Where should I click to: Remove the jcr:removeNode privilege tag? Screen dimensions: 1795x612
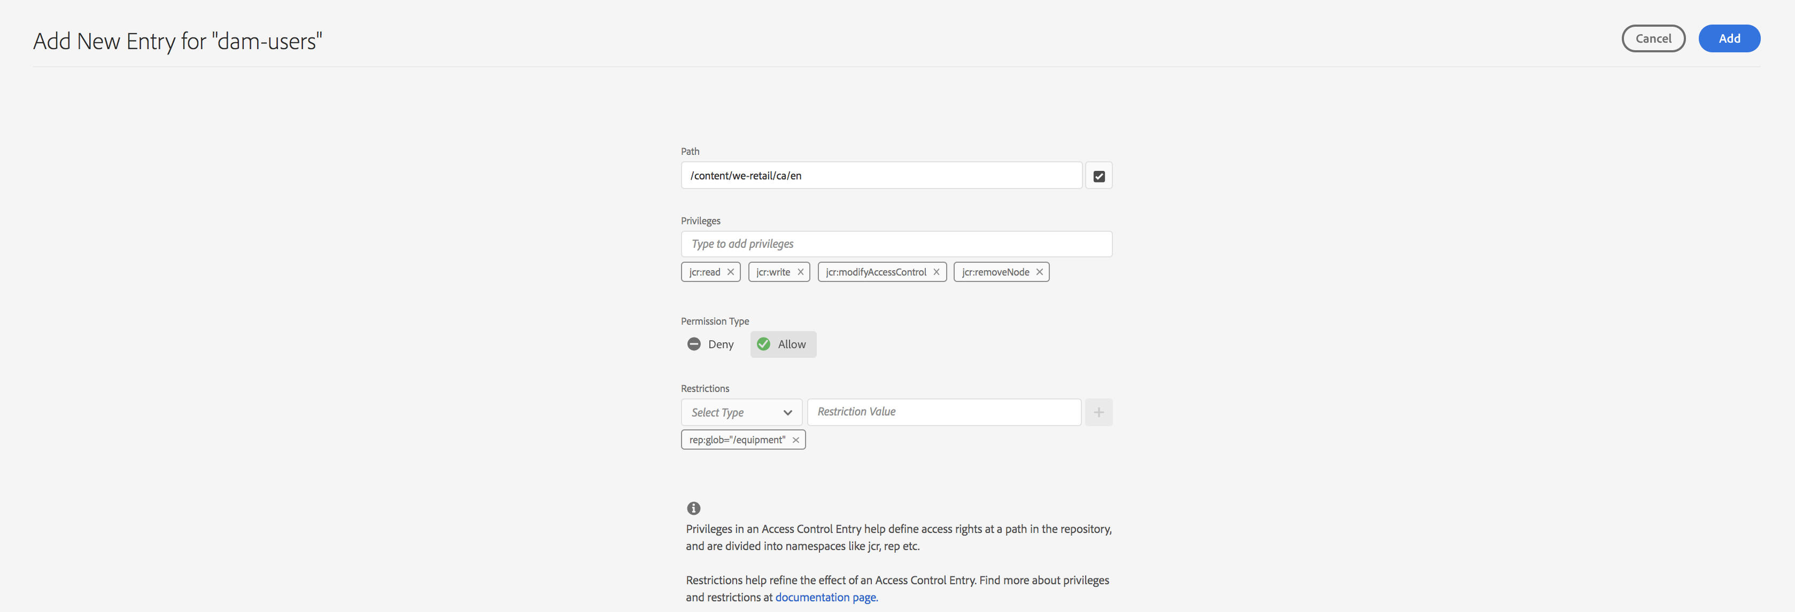click(1039, 272)
